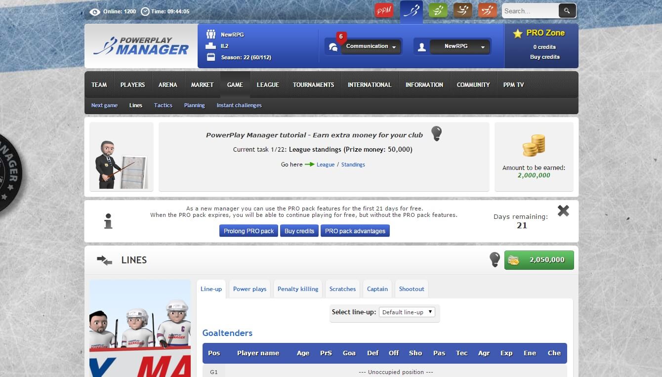The height and width of the screenshot is (377, 662).
Task: Click the PRO Zone heading link
Action: point(545,33)
